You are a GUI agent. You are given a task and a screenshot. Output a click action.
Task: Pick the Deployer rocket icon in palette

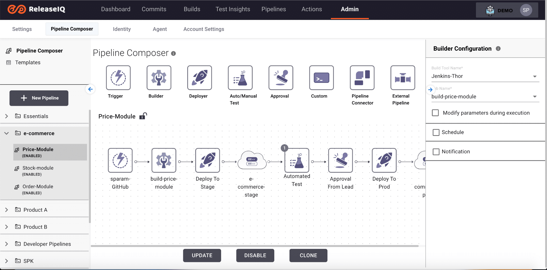(x=200, y=78)
